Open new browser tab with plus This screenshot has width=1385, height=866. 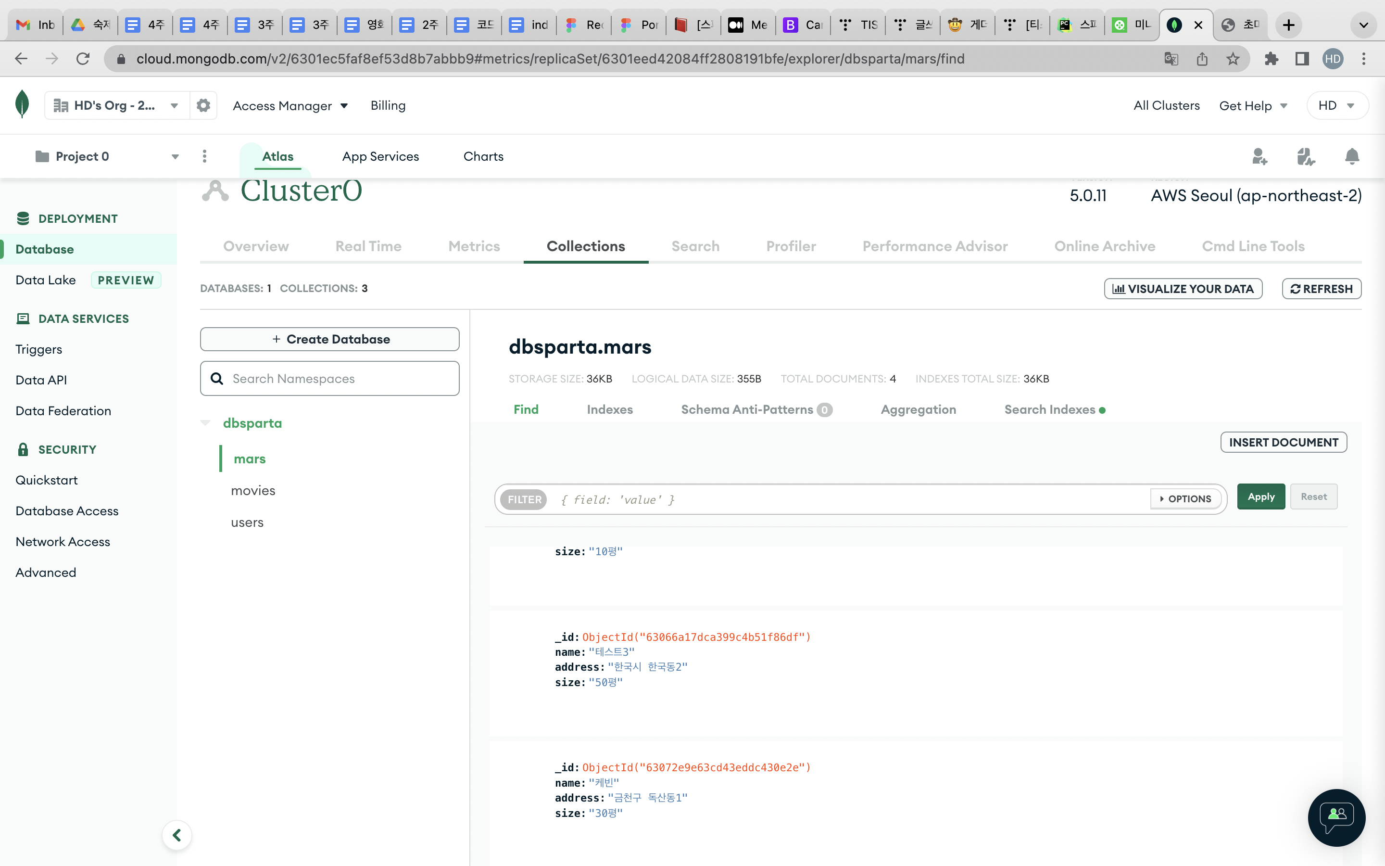tap(1288, 25)
